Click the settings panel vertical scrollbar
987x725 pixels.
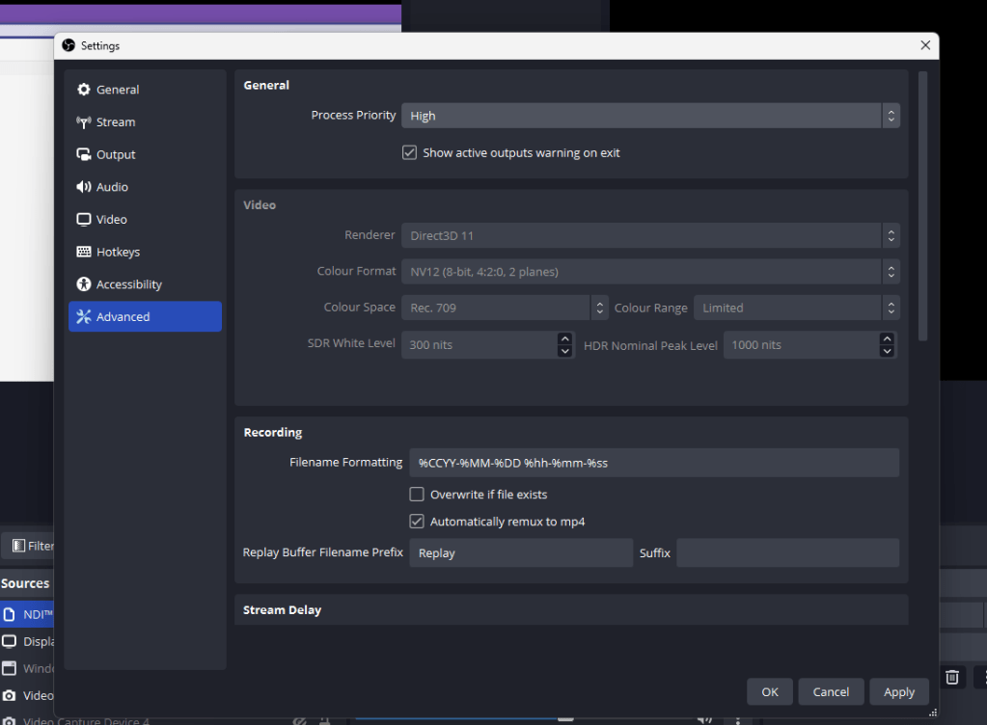pyautogui.click(x=922, y=206)
